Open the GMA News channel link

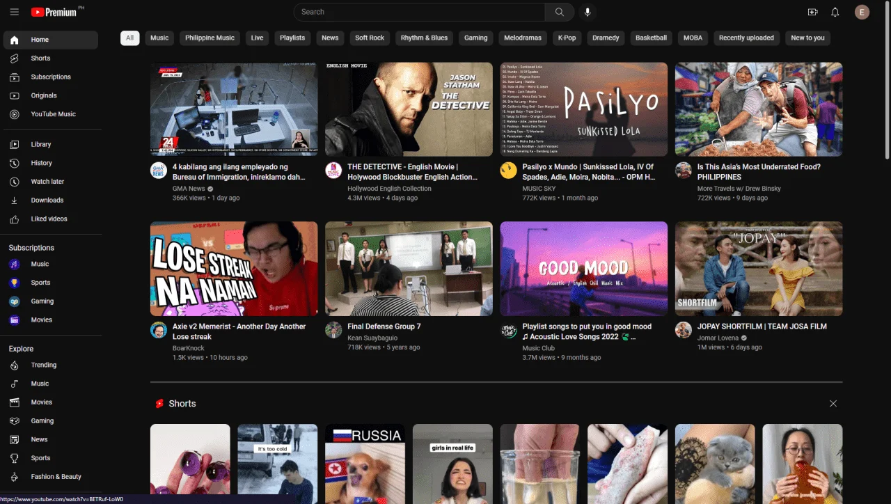pos(189,189)
